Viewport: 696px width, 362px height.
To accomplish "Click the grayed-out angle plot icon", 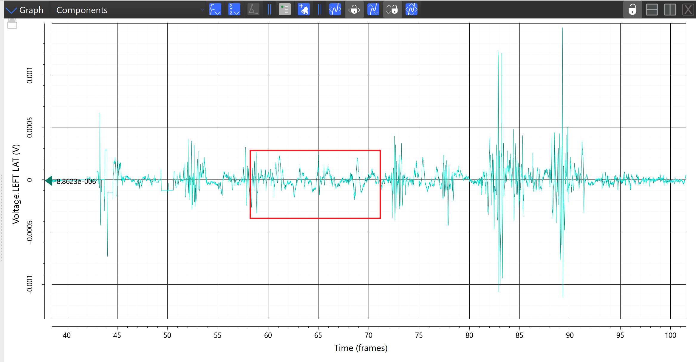I will click(x=253, y=10).
